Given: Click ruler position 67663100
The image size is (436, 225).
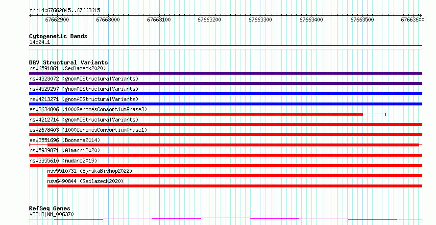Looking at the screenshot, I should 159,20.
